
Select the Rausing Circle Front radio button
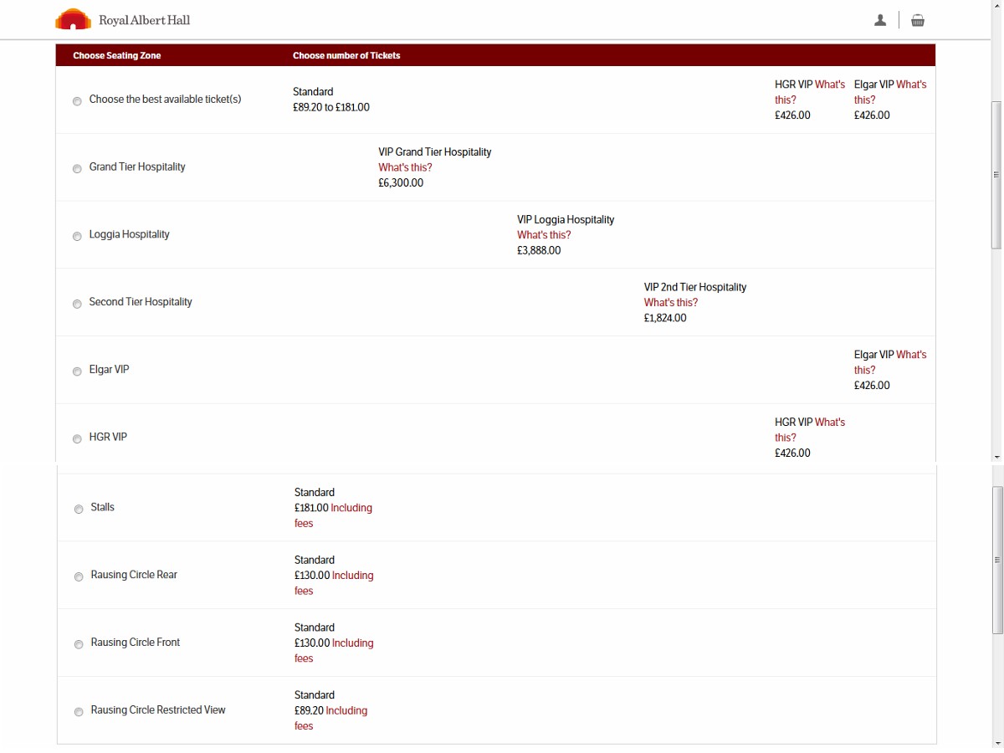click(79, 644)
